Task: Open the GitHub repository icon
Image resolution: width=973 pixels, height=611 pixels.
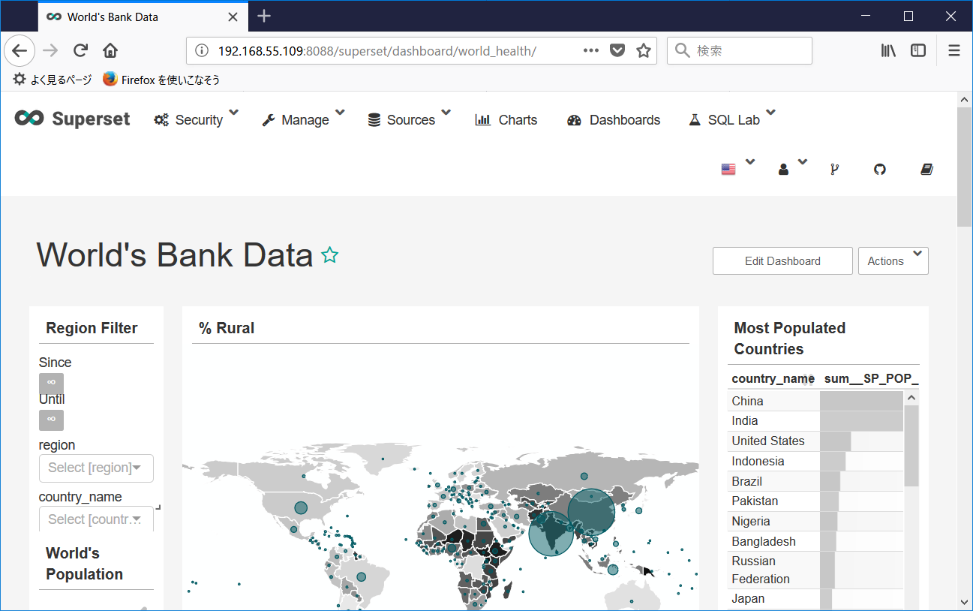Action: (880, 170)
